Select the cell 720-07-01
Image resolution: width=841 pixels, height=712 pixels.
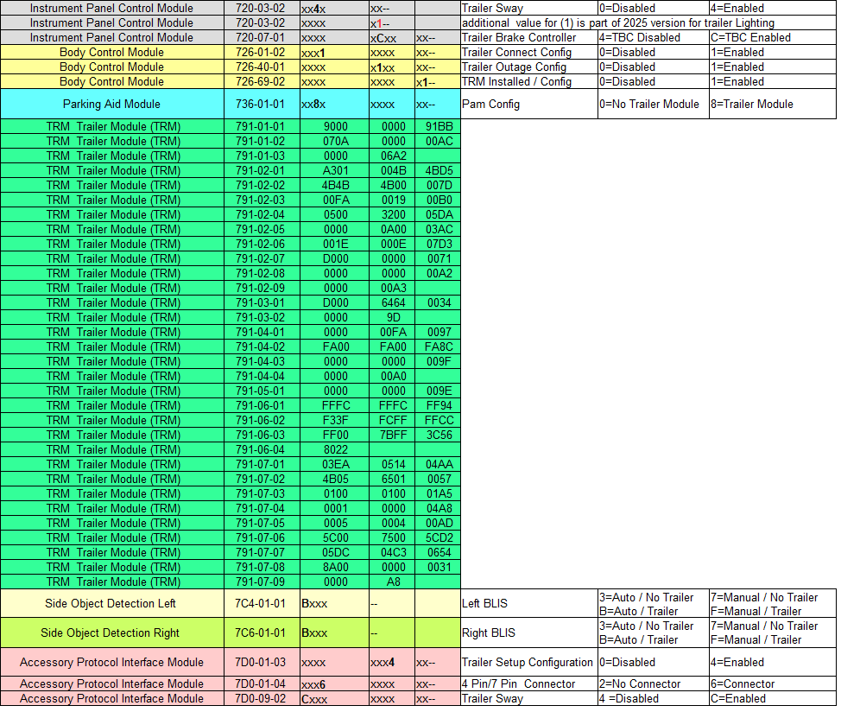(x=262, y=37)
